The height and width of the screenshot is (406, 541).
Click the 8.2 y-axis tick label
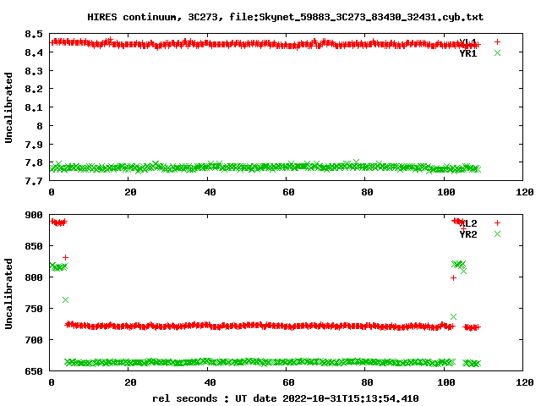(34, 89)
